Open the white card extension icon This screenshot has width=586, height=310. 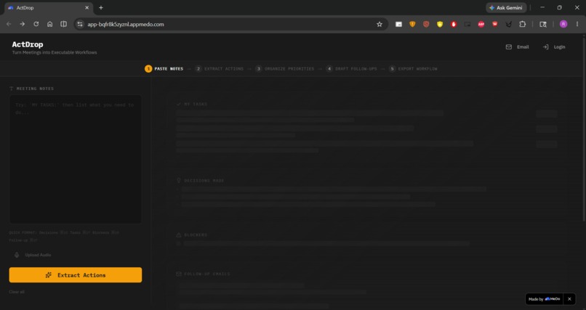click(x=398, y=24)
